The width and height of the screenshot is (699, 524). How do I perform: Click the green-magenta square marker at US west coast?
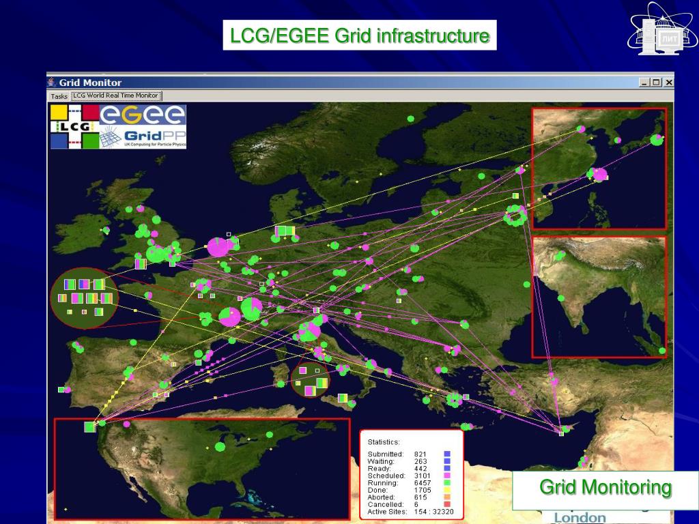pyautogui.click(x=91, y=426)
